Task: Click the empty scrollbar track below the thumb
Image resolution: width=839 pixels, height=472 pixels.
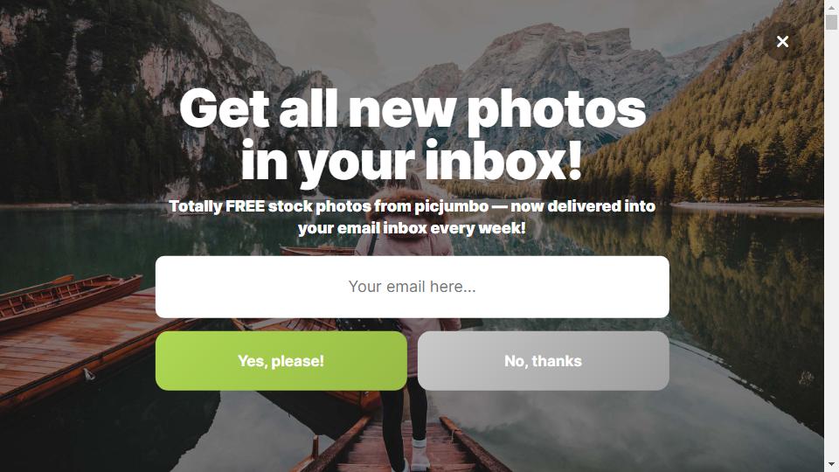Action: (x=831, y=244)
